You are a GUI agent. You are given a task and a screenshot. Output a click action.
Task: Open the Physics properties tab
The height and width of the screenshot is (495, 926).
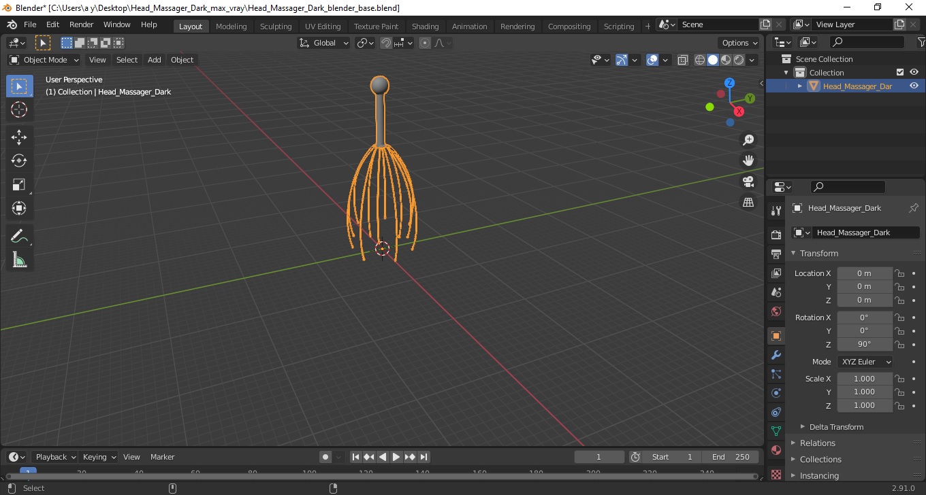pyautogui.click(x=776, y=393)
